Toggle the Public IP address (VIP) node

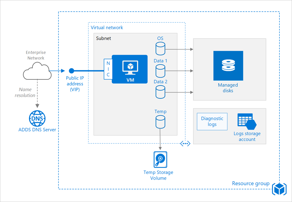coord(72,71)
